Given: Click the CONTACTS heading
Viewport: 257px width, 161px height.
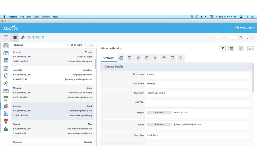Looking at the screenshot, I should 35,37.
